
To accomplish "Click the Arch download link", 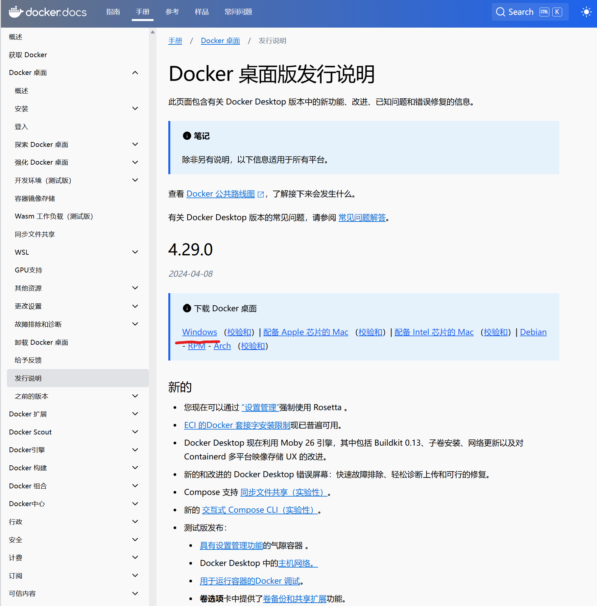I will 222,346.
